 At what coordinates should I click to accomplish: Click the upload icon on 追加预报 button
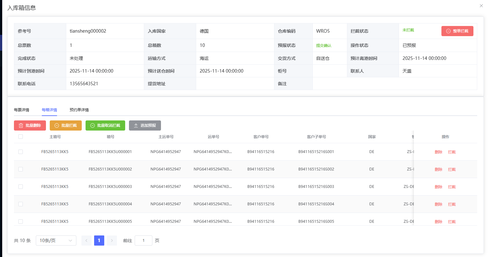pyautogui.click(x=136, y=125)
